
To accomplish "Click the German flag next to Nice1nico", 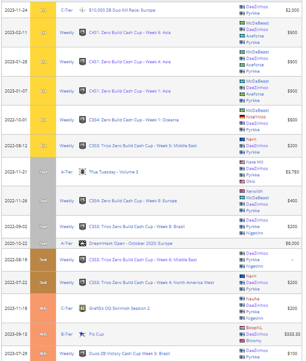I will click(242, 117).
